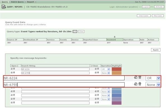Add open parenthesis in the red-highlight NR-6224 row
Screen dimensions: 166x108
(x=12, y=69)
